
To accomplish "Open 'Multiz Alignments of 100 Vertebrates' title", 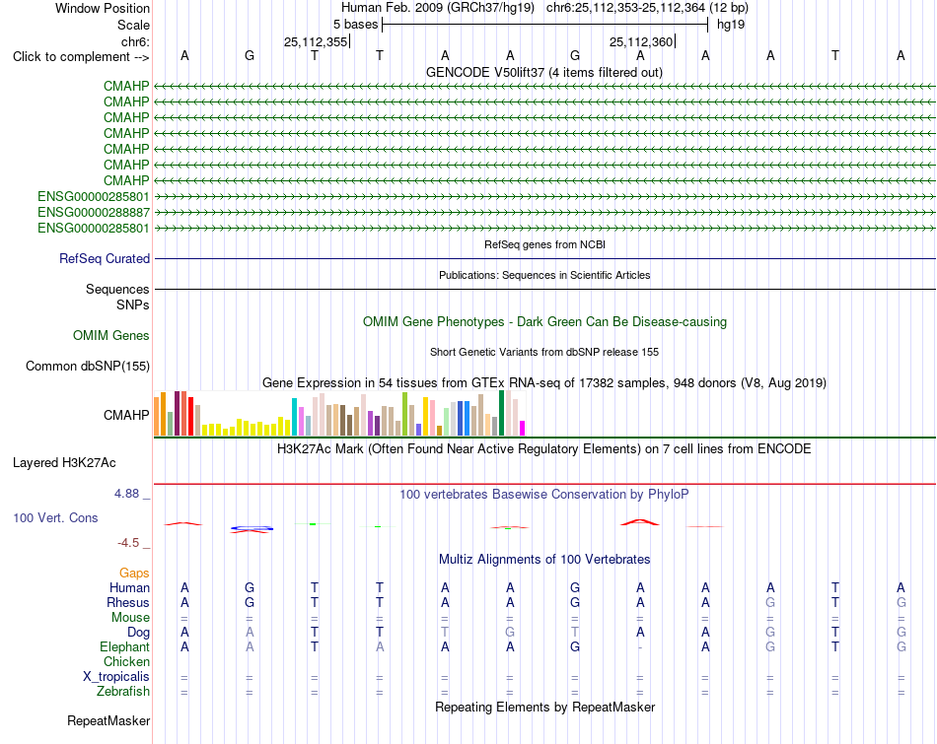I will (544, 560).
